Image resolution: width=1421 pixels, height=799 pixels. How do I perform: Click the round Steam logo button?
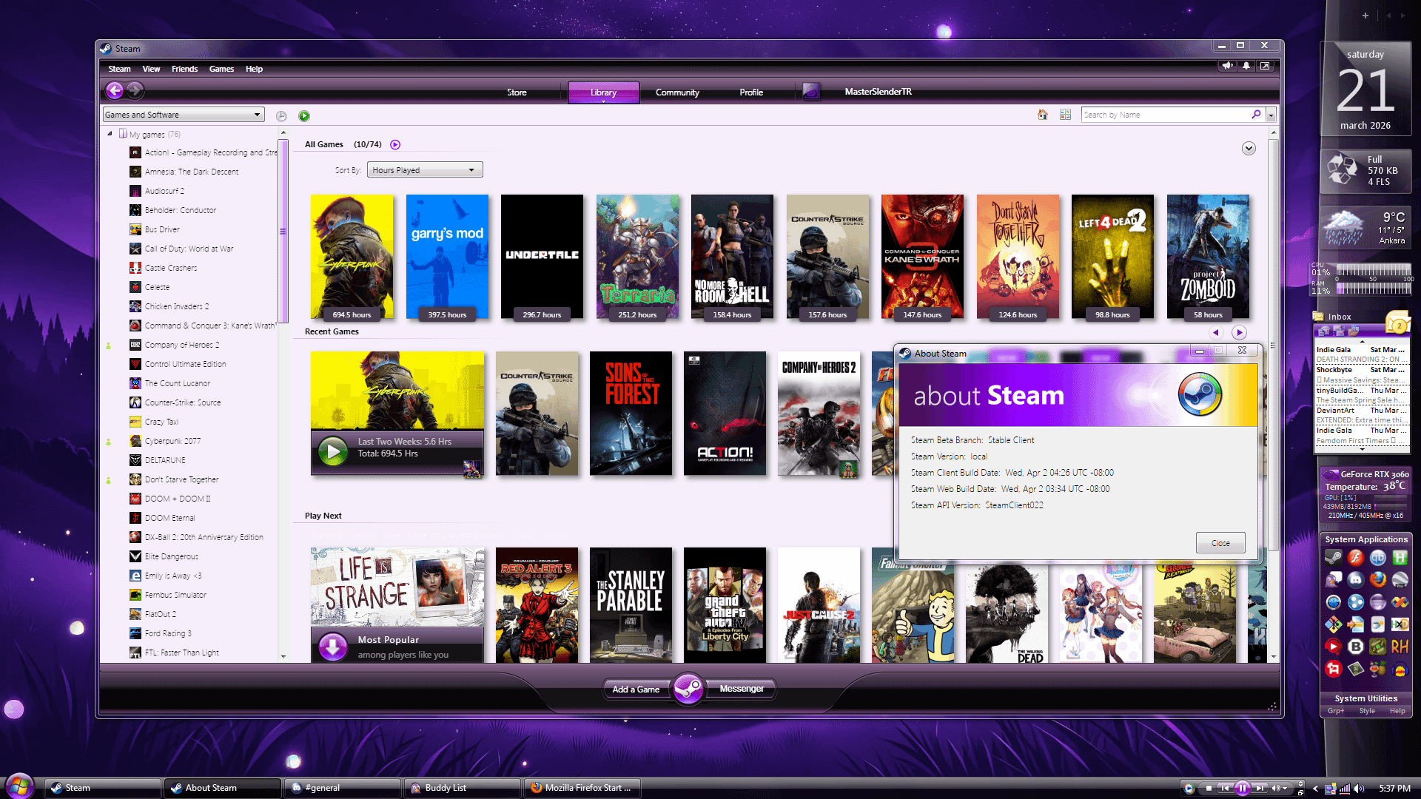688,689
